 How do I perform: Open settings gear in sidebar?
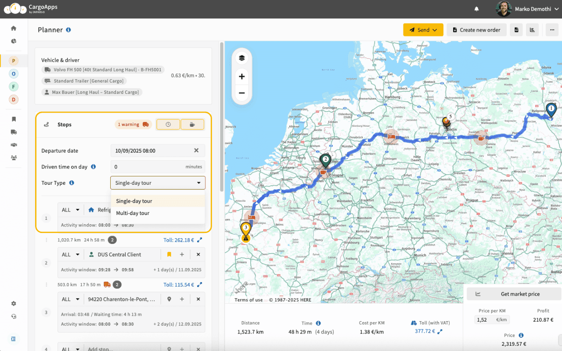(x=14, y=304)
